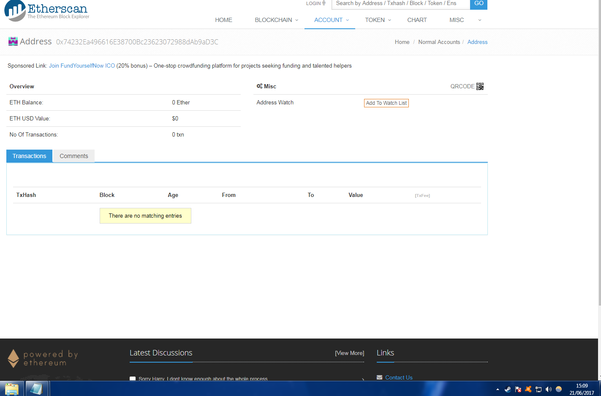Click the address identicon beside Address heading
The height and width of the screenshot is (396, 601).
(13, 41)
